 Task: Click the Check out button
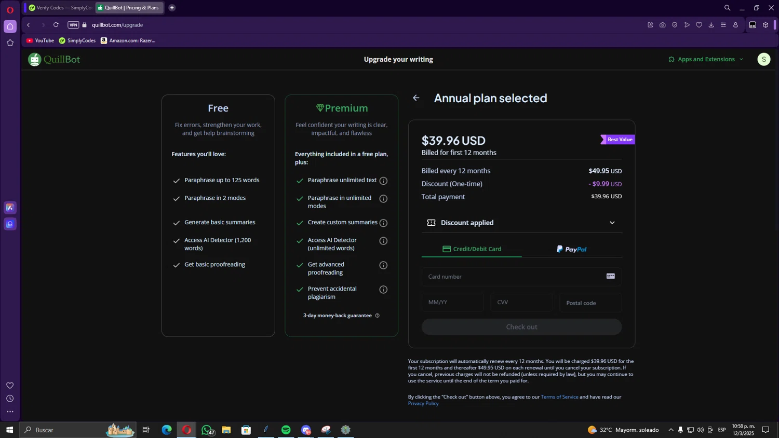[521, 327]
